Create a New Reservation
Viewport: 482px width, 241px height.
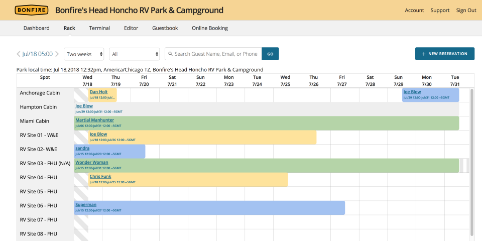pos(444,54)
